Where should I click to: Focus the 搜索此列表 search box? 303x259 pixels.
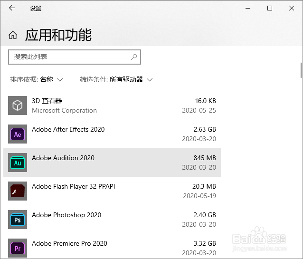tap(75, 57)
